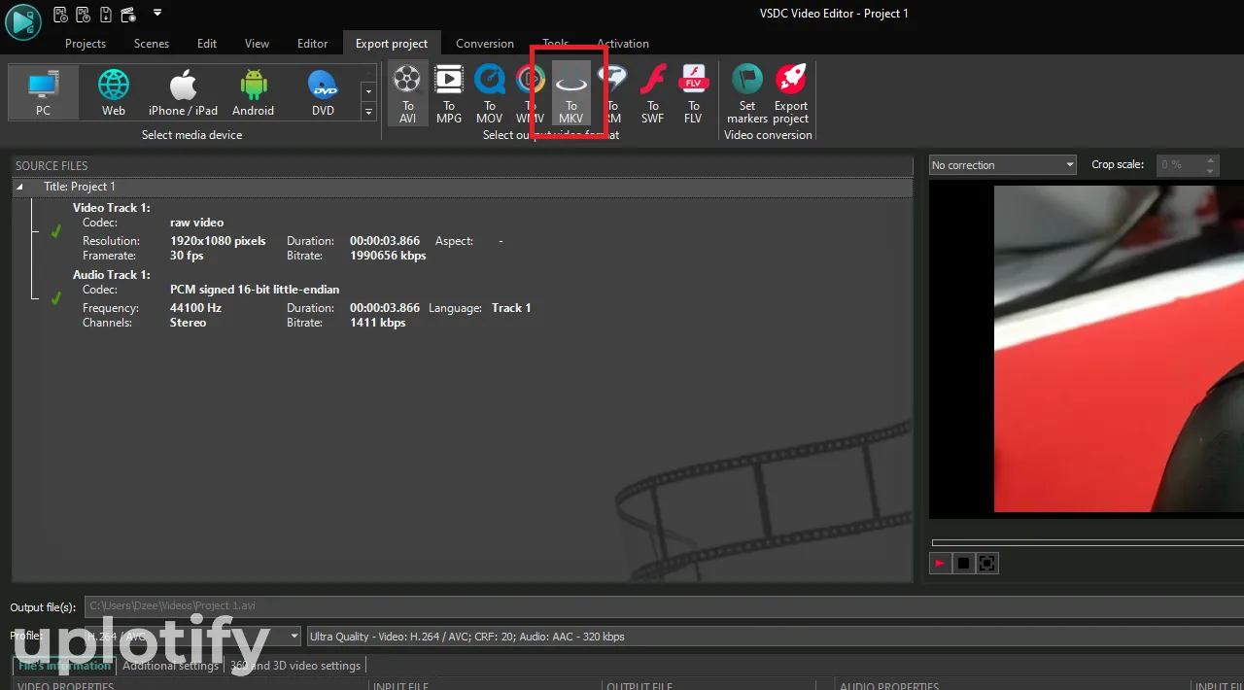Click the '30 fps' framerate value

187,256
